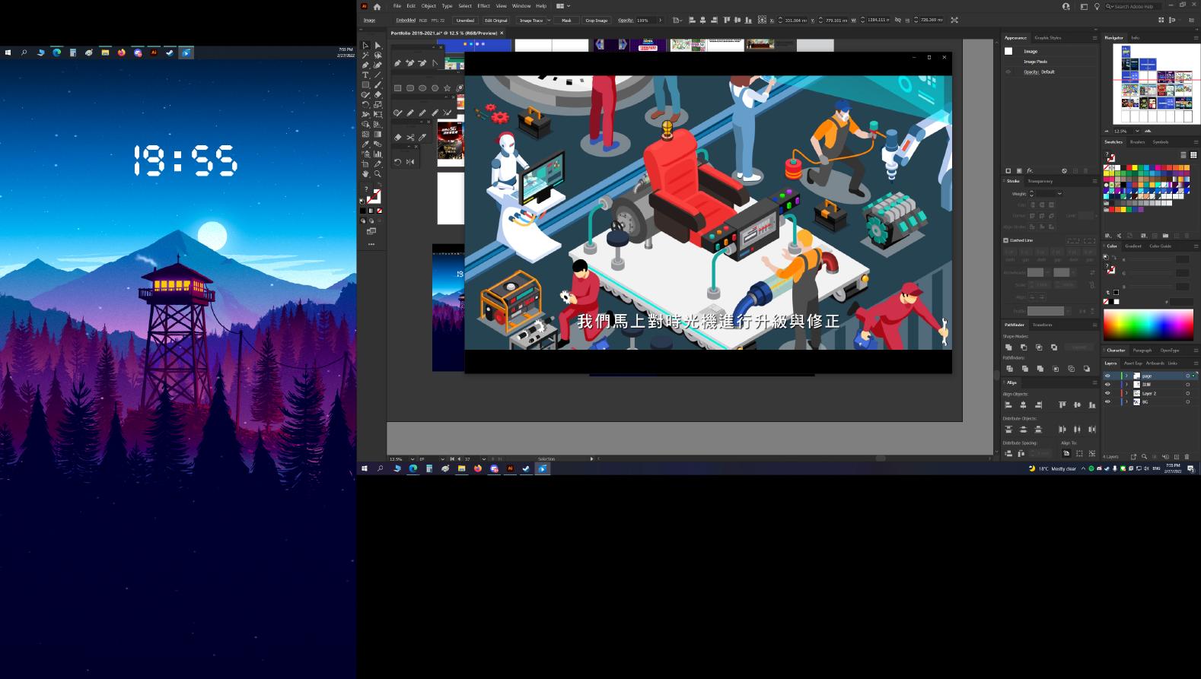This screenshot has width=1201, height=679.
Task: Select the Magic Wand tool
Action: pyautogui.click(x=365, y=56)
